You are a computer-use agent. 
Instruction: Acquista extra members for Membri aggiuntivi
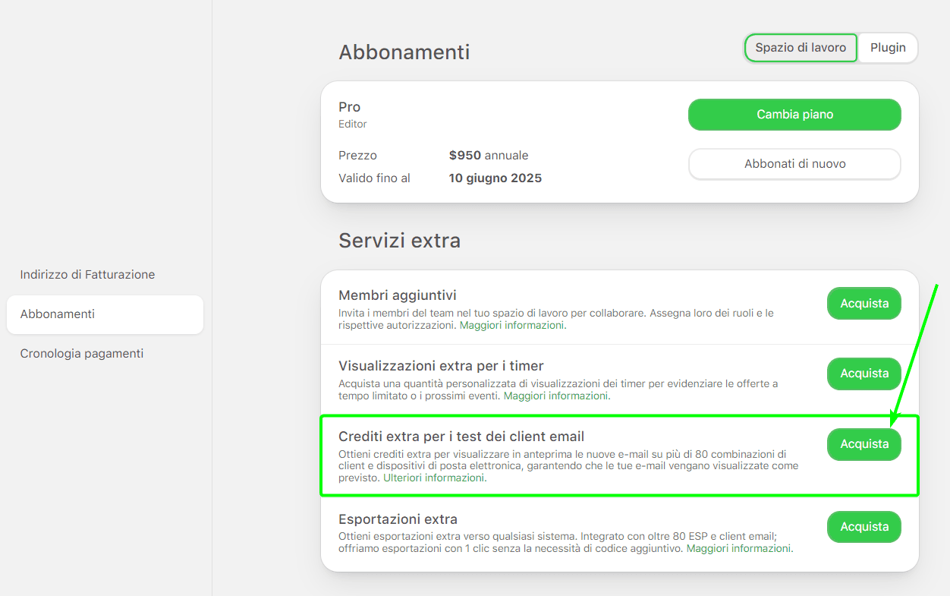[x=863, y=303]
